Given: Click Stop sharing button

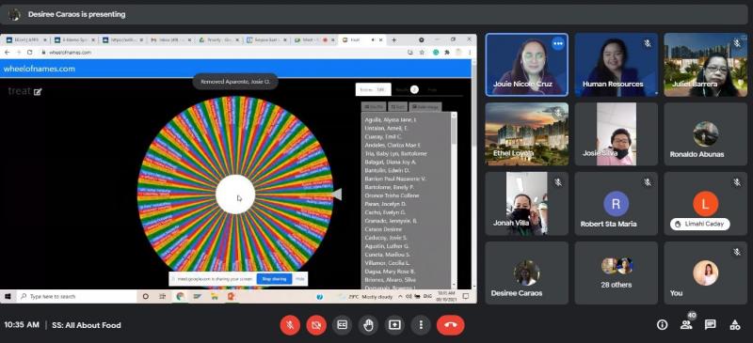Looking at the screenshot, I should [274, 279].
